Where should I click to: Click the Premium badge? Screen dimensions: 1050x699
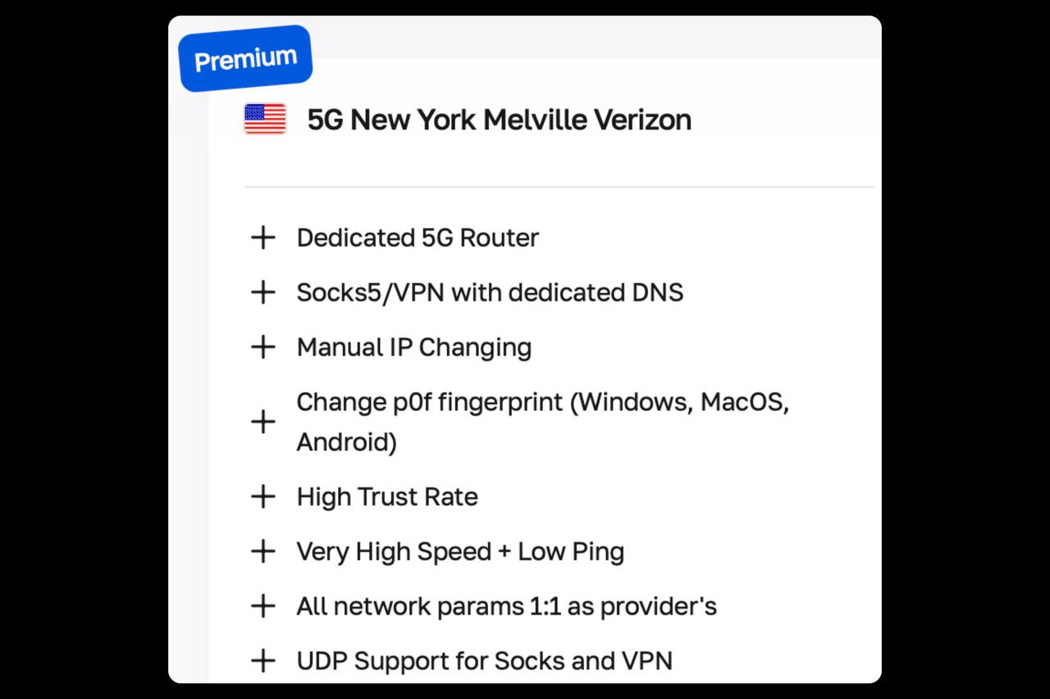[x=245, y=59]
